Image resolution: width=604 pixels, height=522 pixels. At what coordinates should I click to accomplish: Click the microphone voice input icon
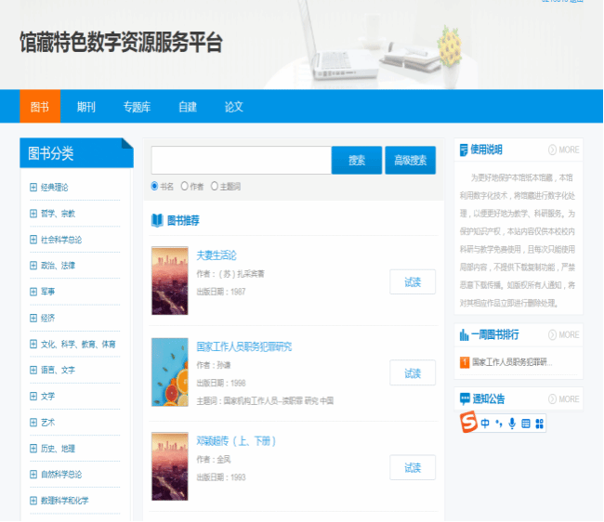pyautogui.click(x=512, y=424)
